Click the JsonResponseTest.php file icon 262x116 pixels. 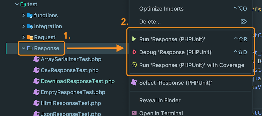[x=36, y=114]
